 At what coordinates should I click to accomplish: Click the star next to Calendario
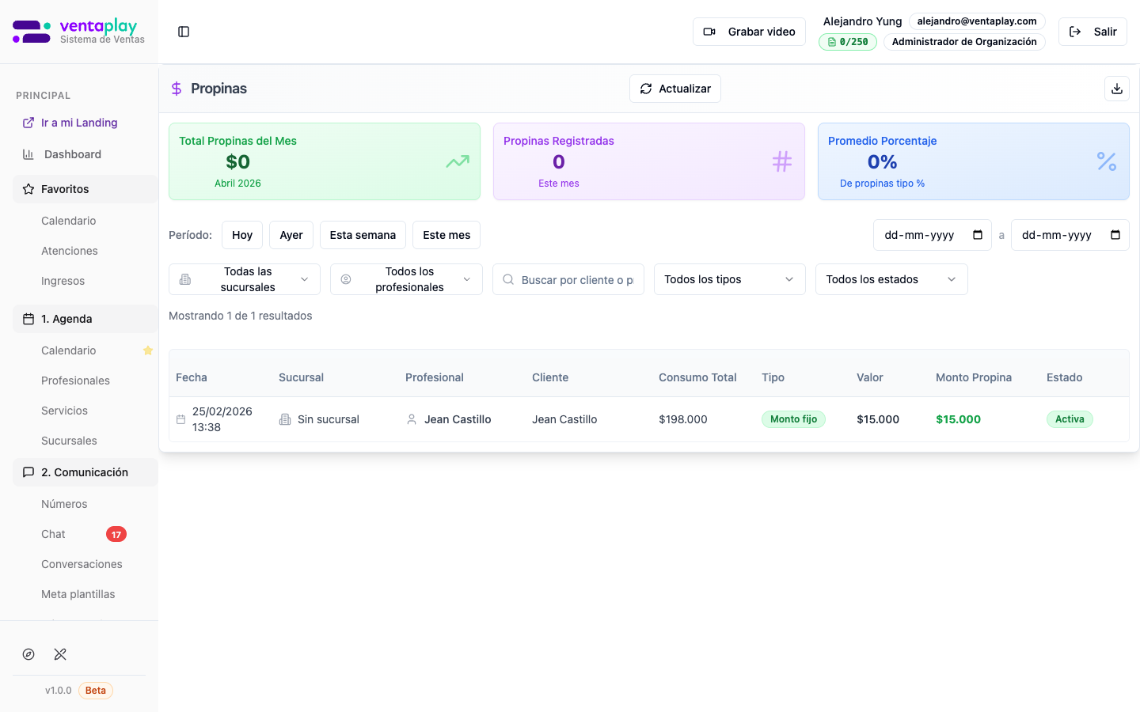(147, 350)
